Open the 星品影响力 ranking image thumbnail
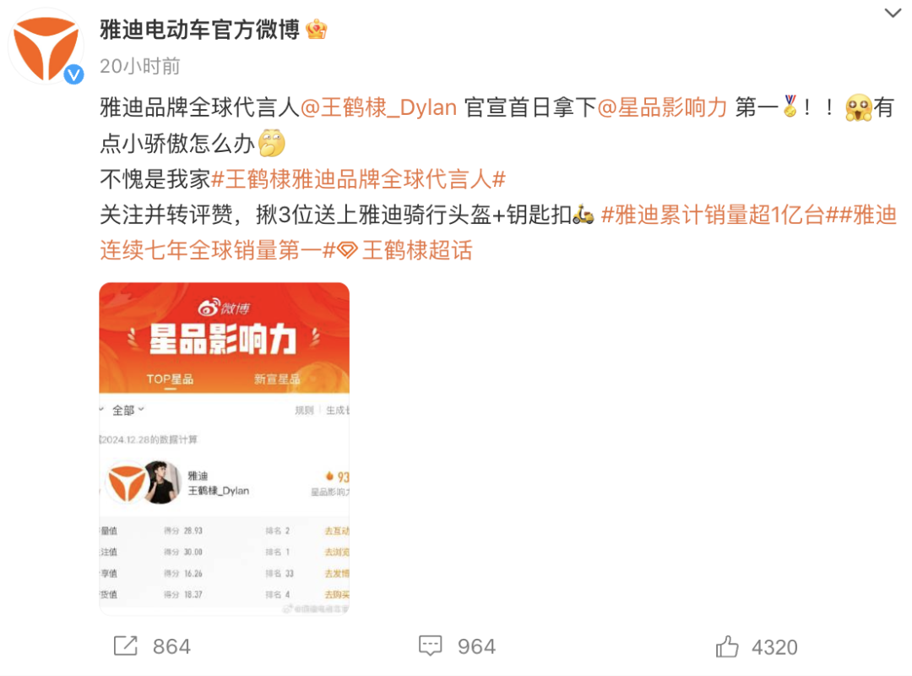The image size is (912, 676). point(224,449)
